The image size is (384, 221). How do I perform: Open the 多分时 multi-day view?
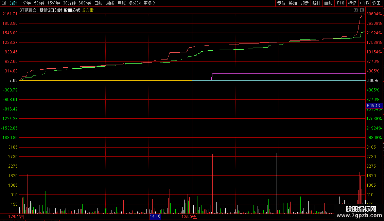coord(135,3)
